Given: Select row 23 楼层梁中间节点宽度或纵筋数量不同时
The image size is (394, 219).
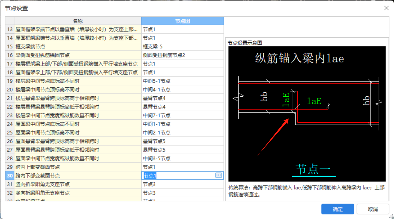Looking at the screenshot, I should (78, 115).
